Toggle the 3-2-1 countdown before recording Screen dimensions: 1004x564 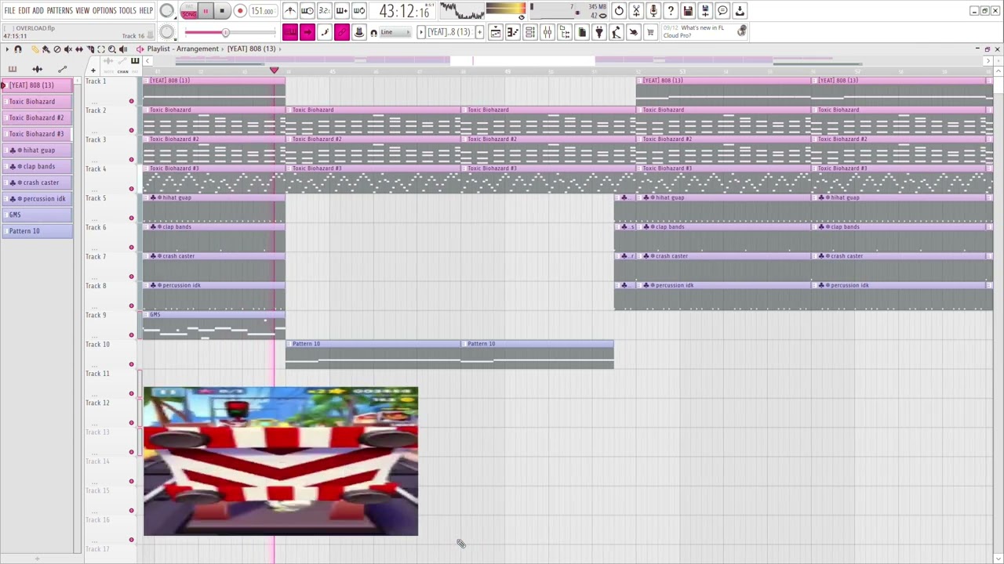(325, 11)
